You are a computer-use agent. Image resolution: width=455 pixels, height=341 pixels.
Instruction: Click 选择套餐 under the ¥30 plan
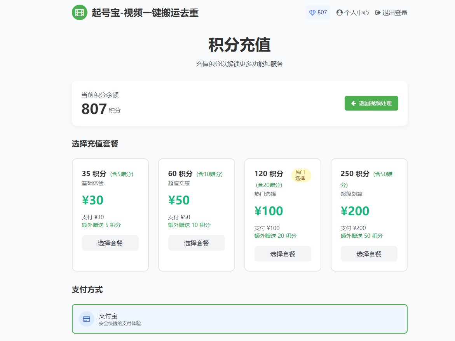(x=110, y=242)
